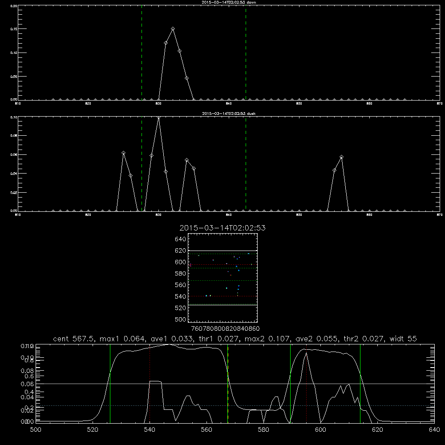Viewport: 445px width, 445px height.
Task: Click the 560 label on the bottom plot x-axis
Action: coord(206,430)
